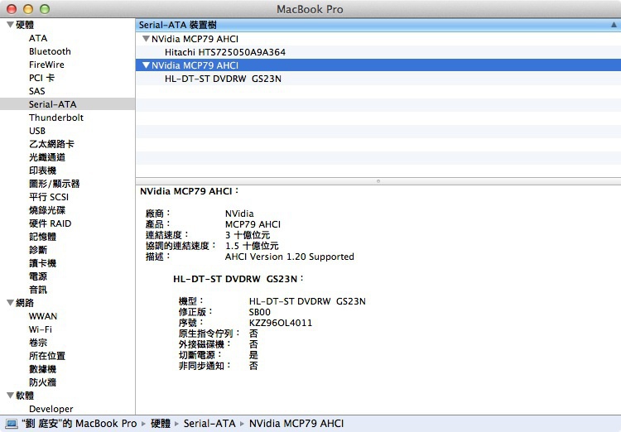
Task: Click the NVidia MCP79 AHCI detail heading
Action: [190, 191]
